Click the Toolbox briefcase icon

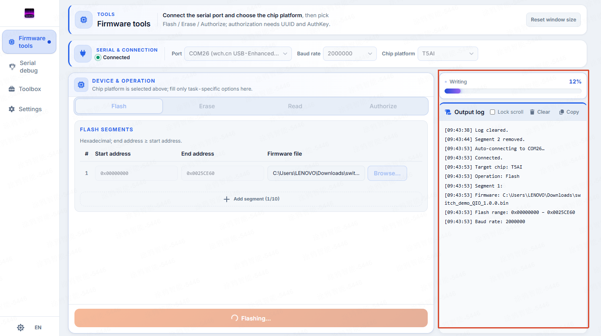(12, 89)
